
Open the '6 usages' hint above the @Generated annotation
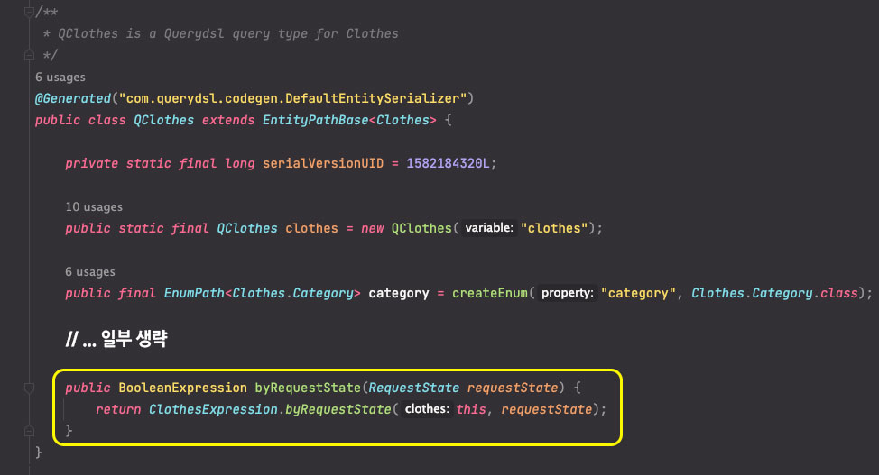pos(60,78)
